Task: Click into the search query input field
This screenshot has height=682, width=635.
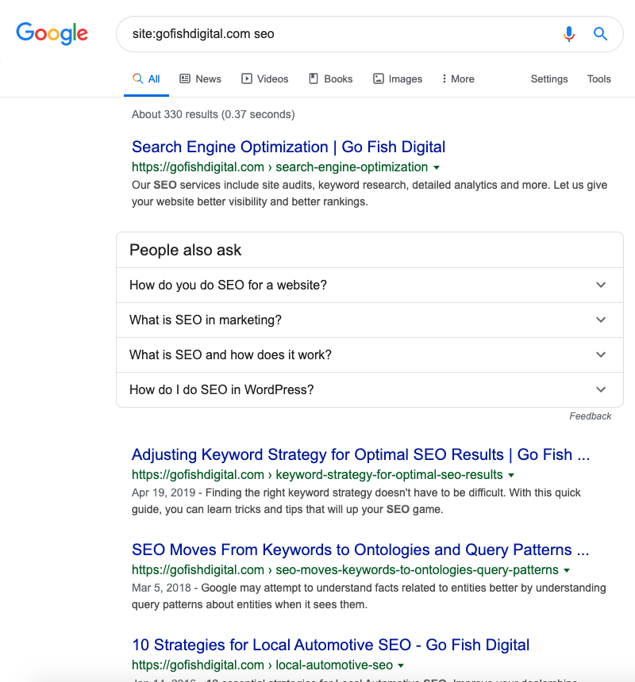Action: 333,34
